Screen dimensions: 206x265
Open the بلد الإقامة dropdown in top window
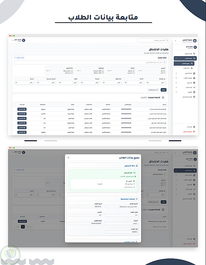tap(156, 83)
